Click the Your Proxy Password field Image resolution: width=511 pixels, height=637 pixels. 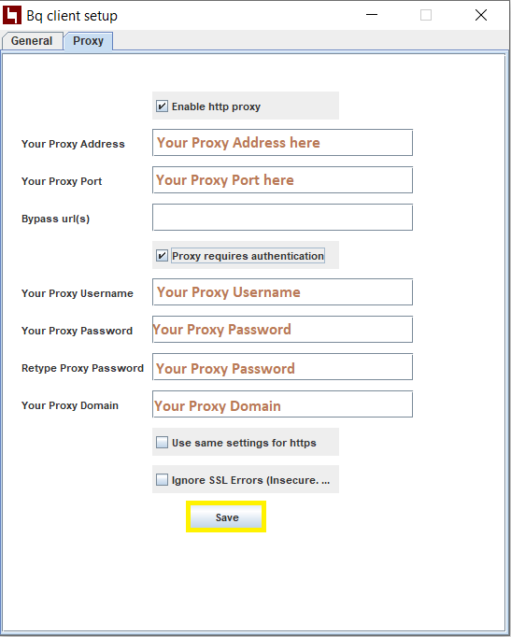tap(282, 330)
